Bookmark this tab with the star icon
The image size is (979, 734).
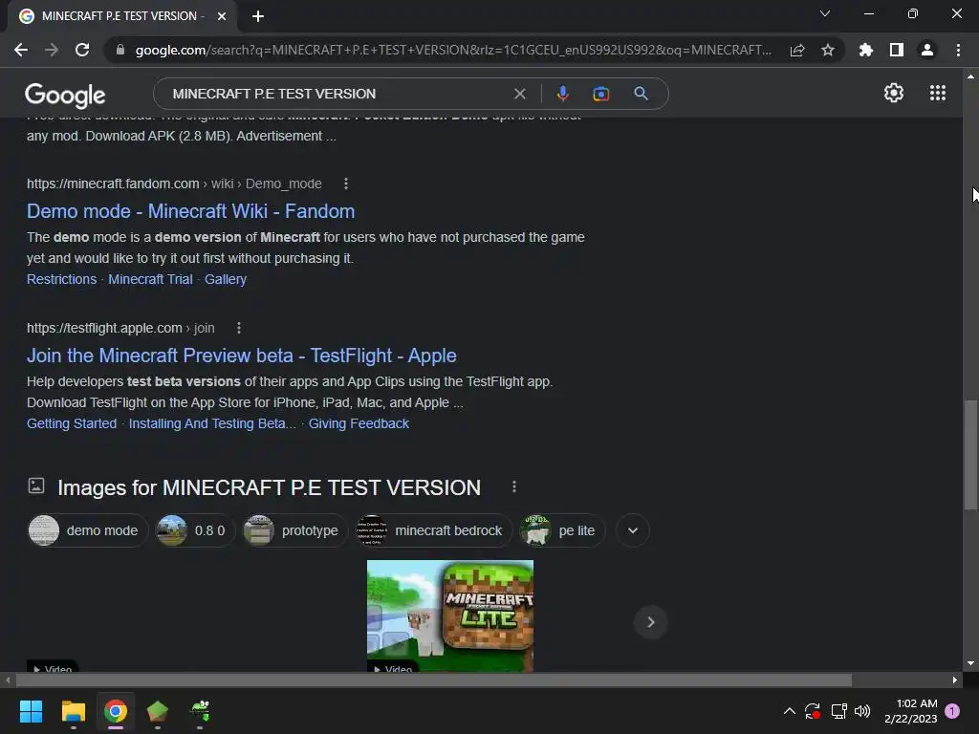(x=828, y=50)
